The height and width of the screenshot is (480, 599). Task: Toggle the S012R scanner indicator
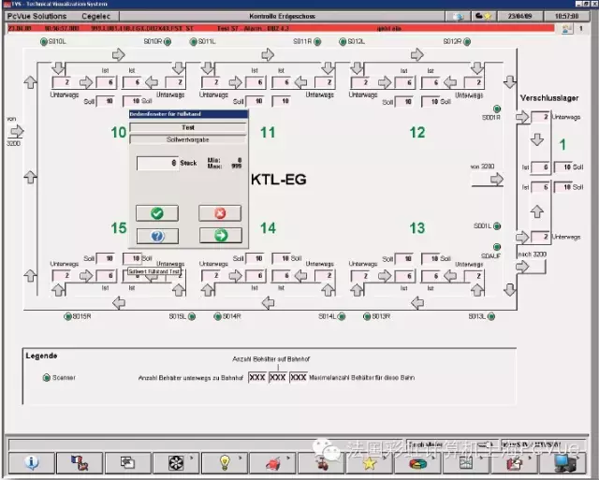467,41
